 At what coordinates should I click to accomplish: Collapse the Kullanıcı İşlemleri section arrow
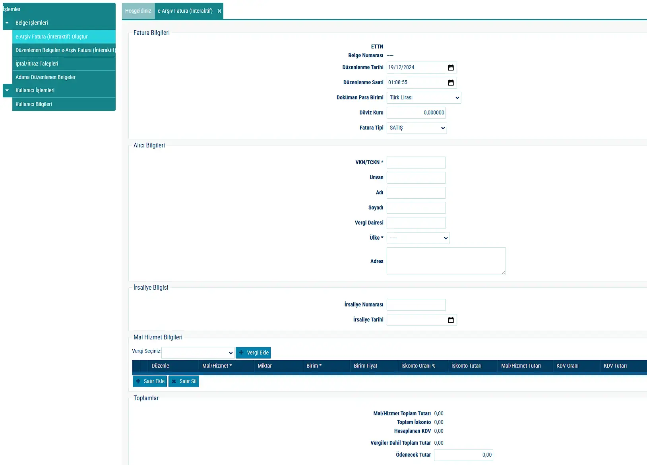pos(7,91)
